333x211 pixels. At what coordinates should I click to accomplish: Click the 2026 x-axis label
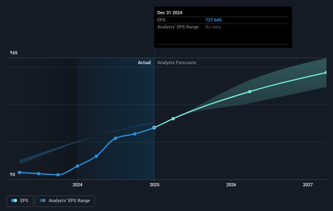click(x=231, y=185)
